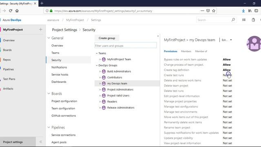Open Test Plans in the left navigation

pos(9,79)
